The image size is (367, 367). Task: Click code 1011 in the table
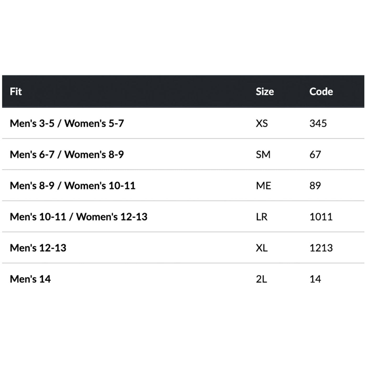click(321, 217)
